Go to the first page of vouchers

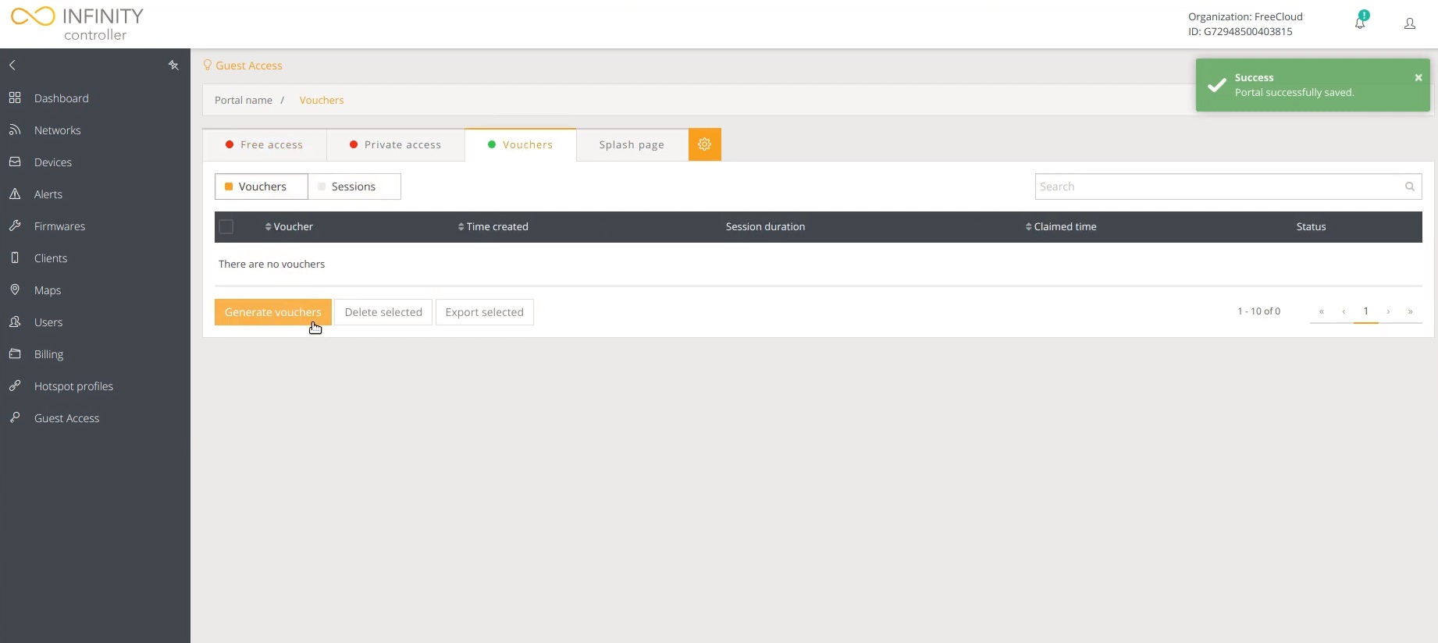(1322, 311)
